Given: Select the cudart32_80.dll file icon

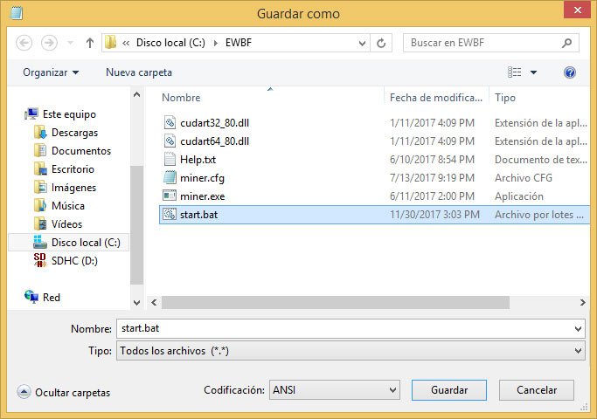Looking at the screenshot, I should (170, 122).
